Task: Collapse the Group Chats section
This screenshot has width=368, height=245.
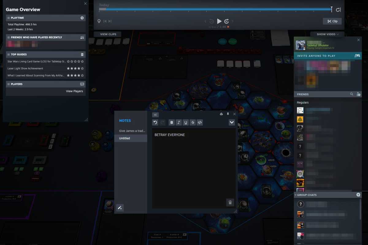Action: [296, 195]
